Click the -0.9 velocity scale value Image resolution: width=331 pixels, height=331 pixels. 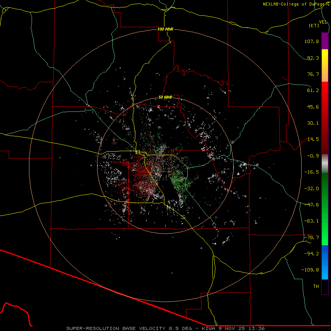(313, 156)
